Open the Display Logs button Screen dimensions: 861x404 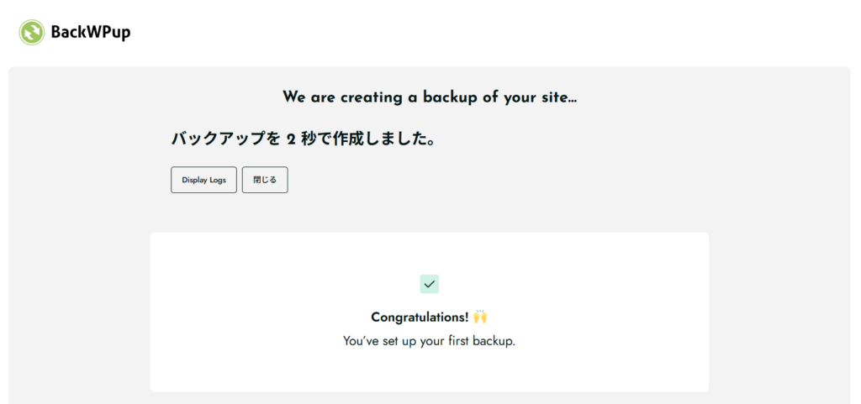pyautogui.click(x=203, y=180)
